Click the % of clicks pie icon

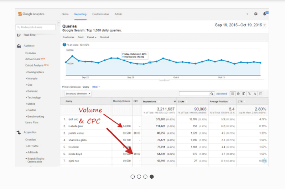pyautogui.click(x=64, y=45)
